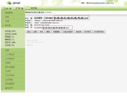Select the 发件箱 (214) sent folder
This screenshot has height=97, width=127.
[x=11, y=34]
